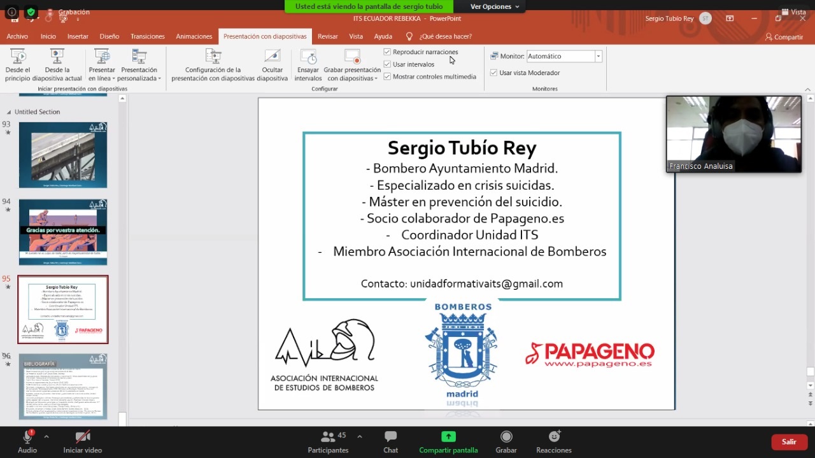Open the Transiciones tab

148,36
